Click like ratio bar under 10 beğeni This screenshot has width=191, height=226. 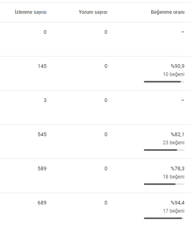pyautogui.click(x=164, y=82)
